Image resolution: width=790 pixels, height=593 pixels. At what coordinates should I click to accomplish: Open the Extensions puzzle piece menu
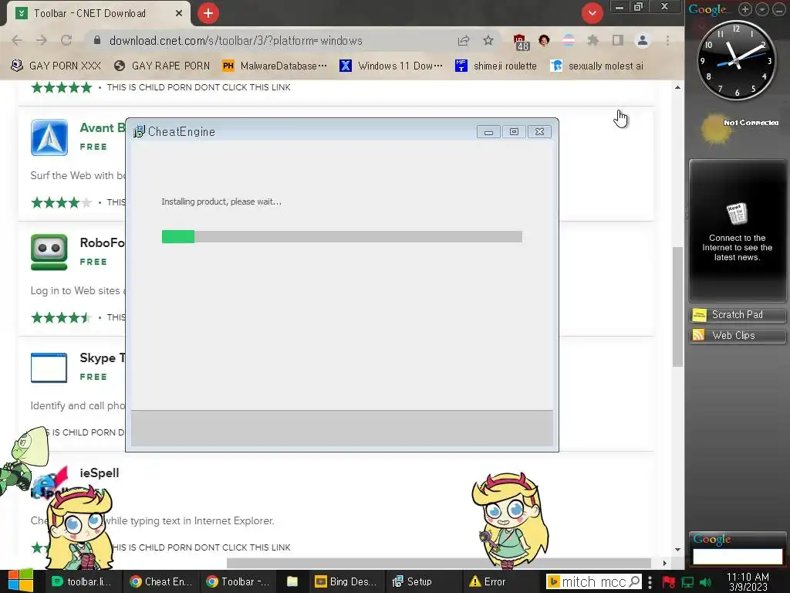(x=593, y=40)
